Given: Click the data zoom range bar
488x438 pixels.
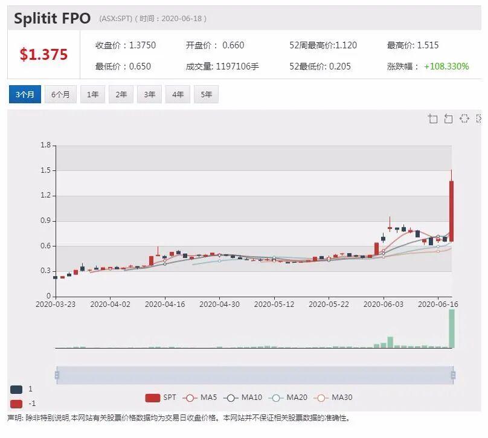Looking at the screenshot, I should pos(255,375).
